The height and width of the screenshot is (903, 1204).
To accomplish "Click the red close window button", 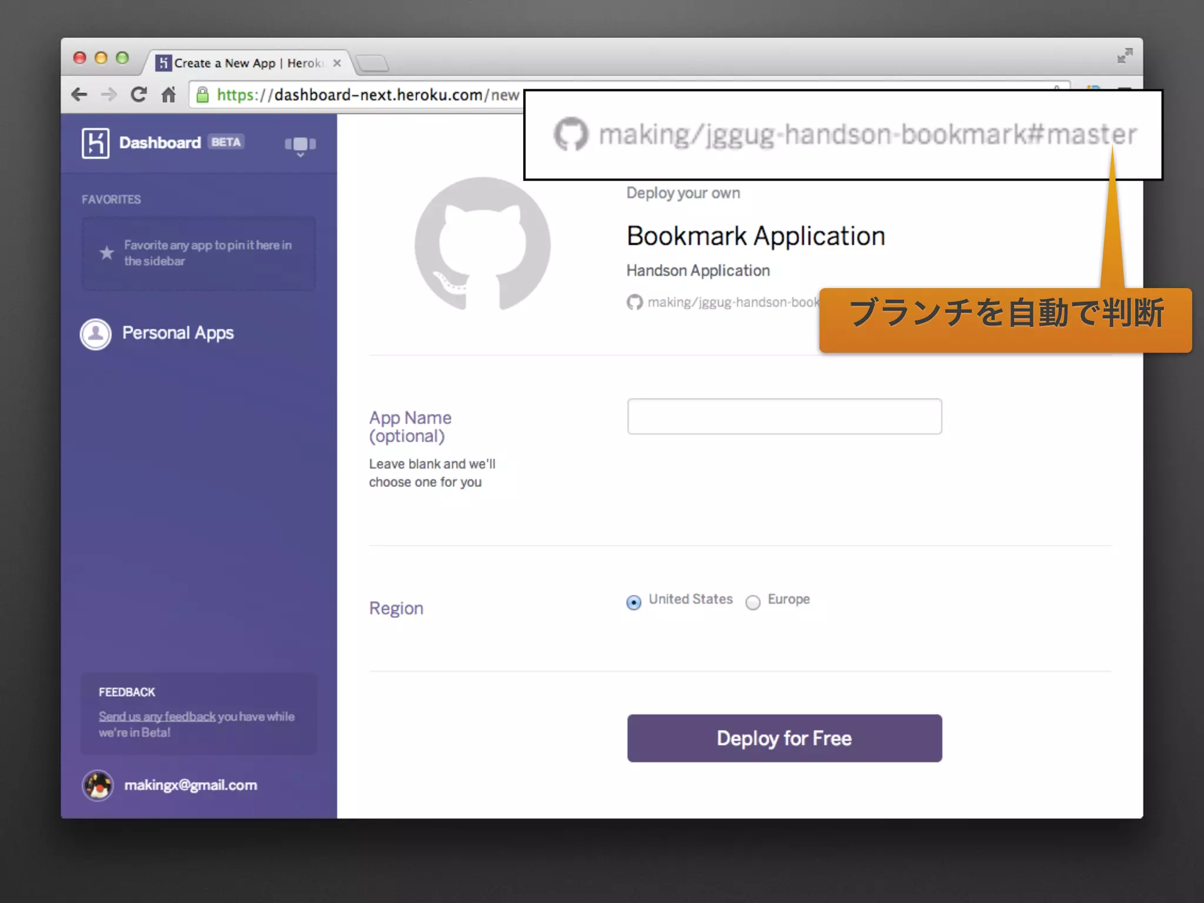I will (x=79, y=58).
